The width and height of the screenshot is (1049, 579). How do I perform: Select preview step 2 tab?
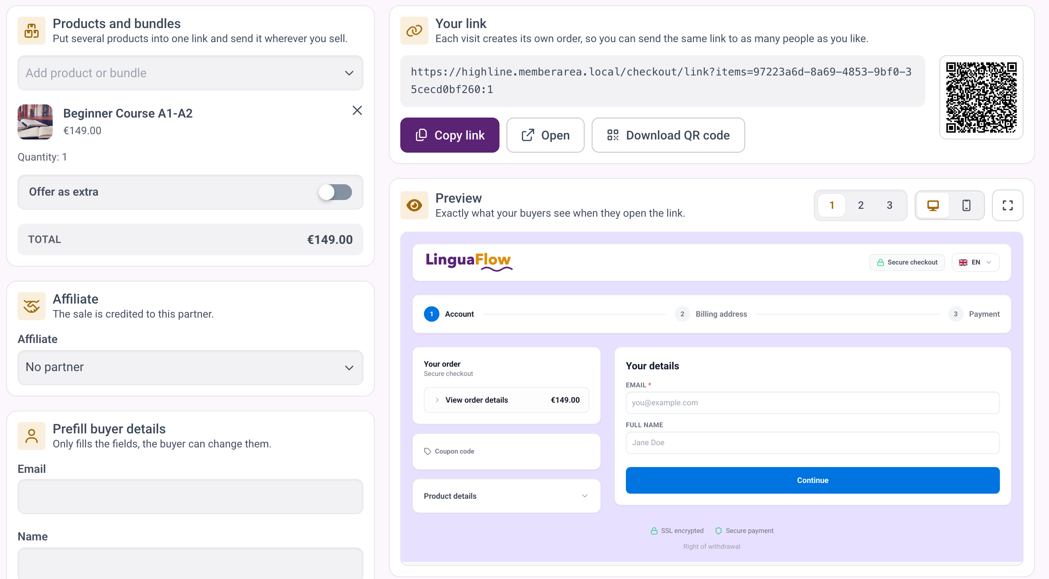point(861,205)
